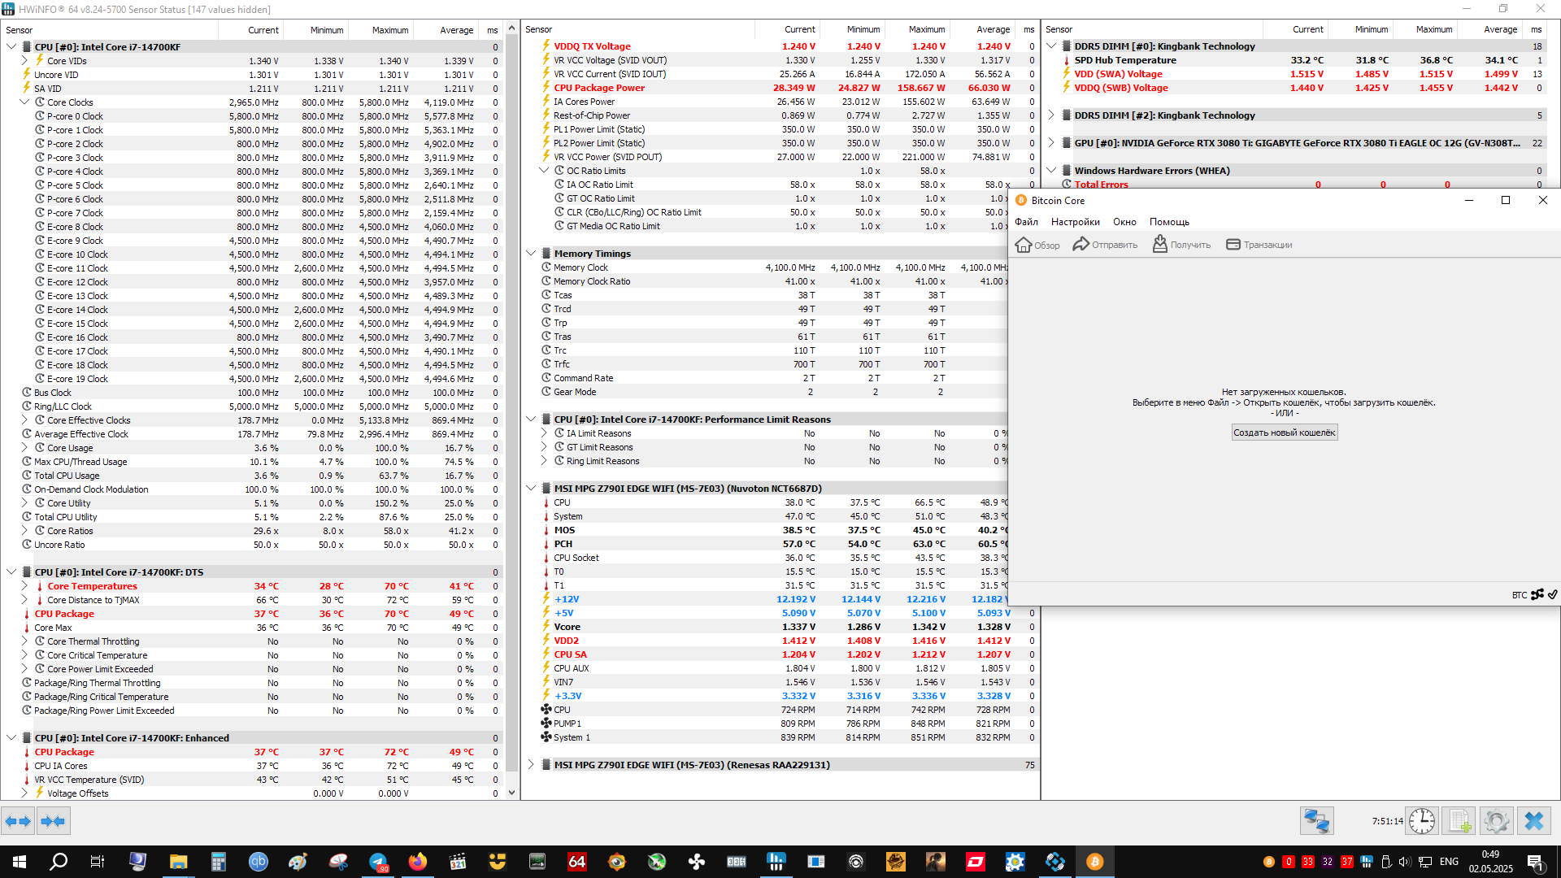Viewport: 1561px width, 878px height.
Task: Collapse the Memory Timings section
Action: pos(531,254)
